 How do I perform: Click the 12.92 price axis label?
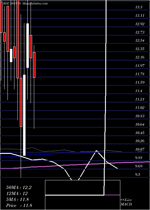tap(140, 24)
